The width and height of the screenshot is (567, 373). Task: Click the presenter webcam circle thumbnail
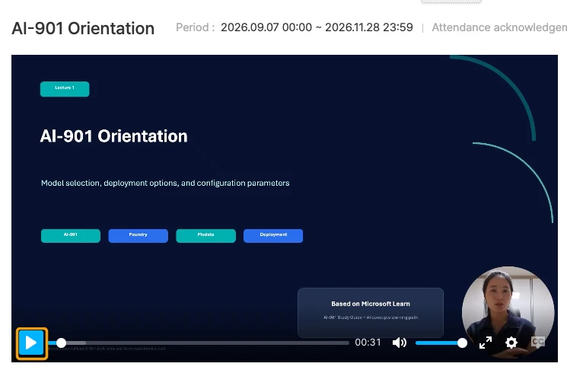(x=508, y=313)
